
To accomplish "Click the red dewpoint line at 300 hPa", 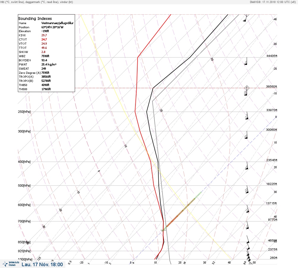I will [x=140, y=131].
